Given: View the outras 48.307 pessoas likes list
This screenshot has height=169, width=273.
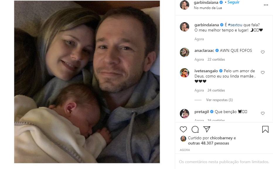Looking at the screenshot, I should coord(209,143).
